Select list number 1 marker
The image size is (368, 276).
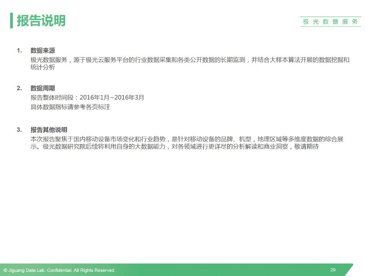coord(19,50)
